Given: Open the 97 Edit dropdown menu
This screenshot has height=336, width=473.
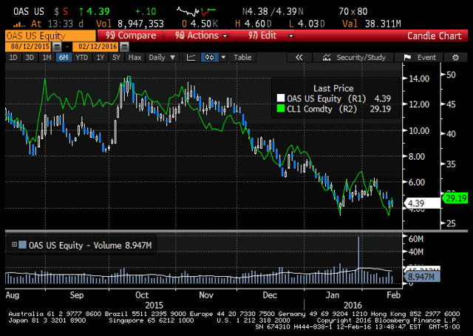Looking at the screenshot, I should pos(262,36).
